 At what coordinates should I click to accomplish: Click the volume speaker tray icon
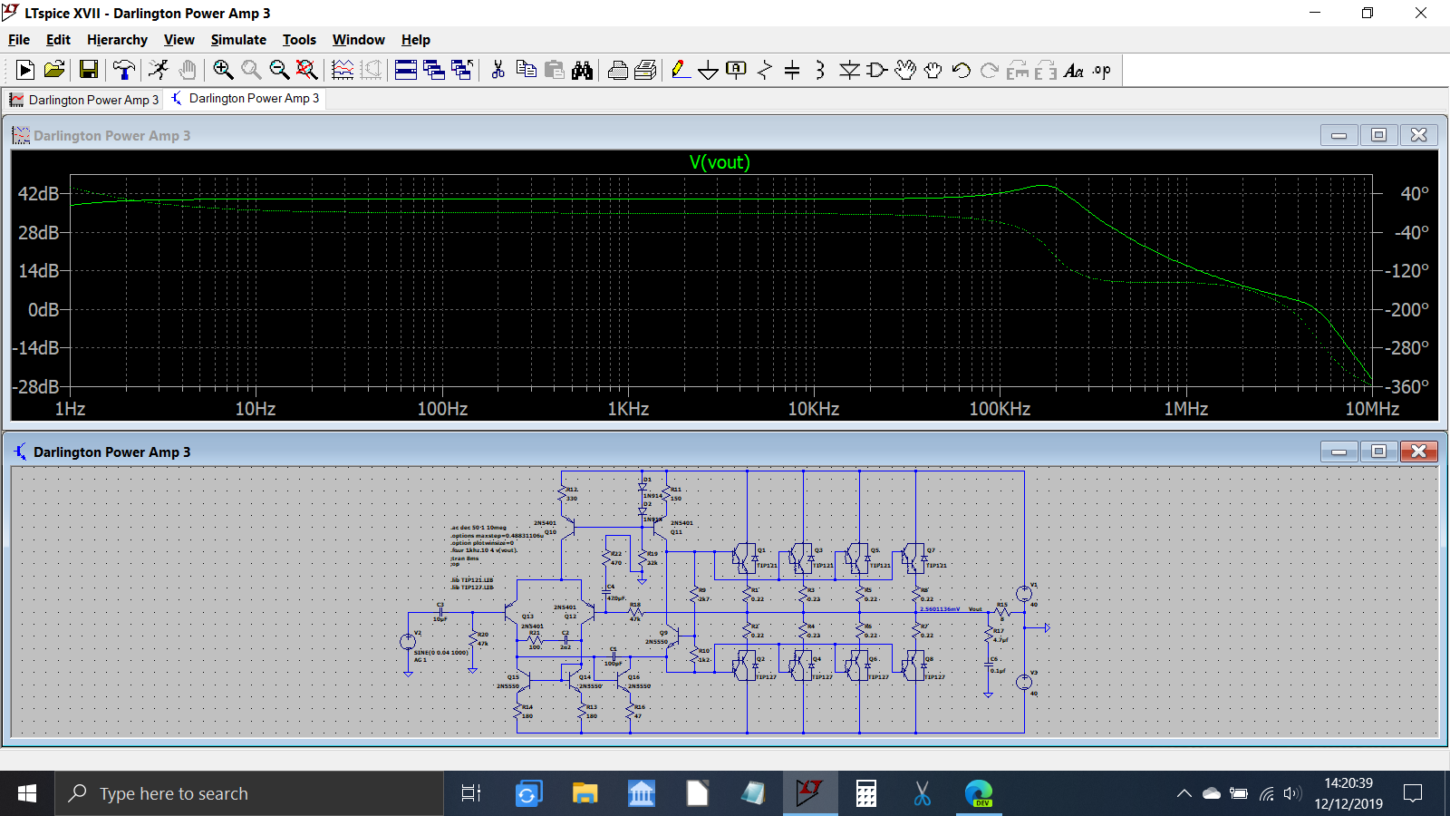(x=1293, y=794)
